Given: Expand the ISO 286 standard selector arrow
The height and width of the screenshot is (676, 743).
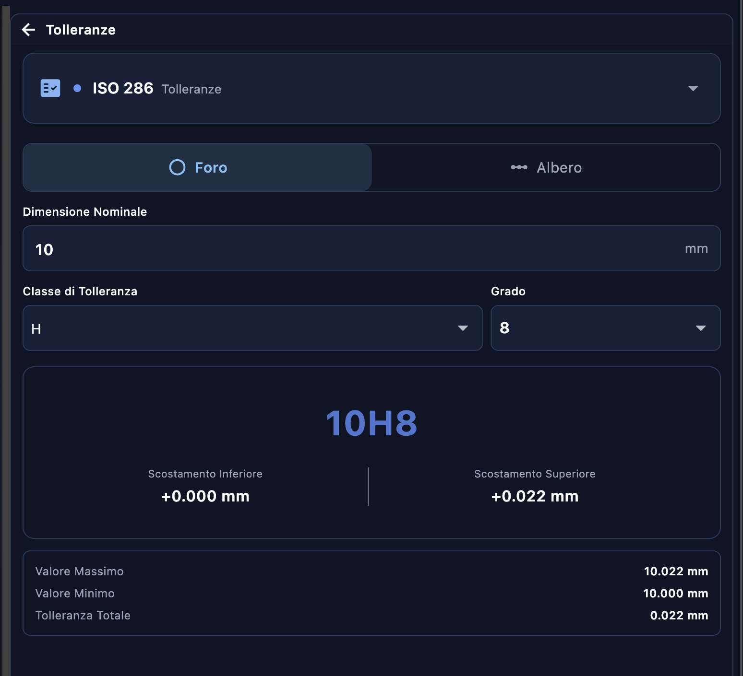Looking at the screenshot, I should coord(693,88).
